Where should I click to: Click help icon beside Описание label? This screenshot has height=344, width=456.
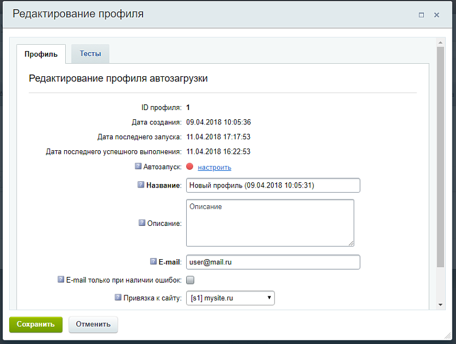point(142,222)
